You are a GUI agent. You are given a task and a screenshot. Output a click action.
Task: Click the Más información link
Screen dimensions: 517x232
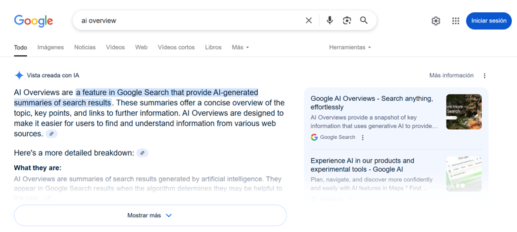pyautogui.click(x=451, y=75)
